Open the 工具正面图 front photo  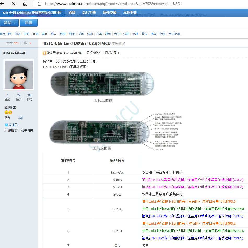click(x=102, y=84)
